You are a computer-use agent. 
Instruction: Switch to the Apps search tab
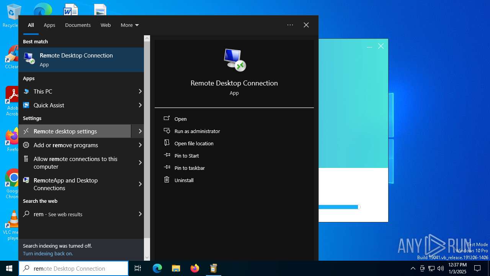pos(49,25)
